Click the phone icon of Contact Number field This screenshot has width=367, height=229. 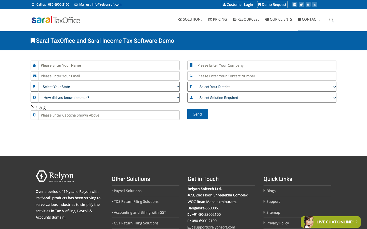click(191, 76)
